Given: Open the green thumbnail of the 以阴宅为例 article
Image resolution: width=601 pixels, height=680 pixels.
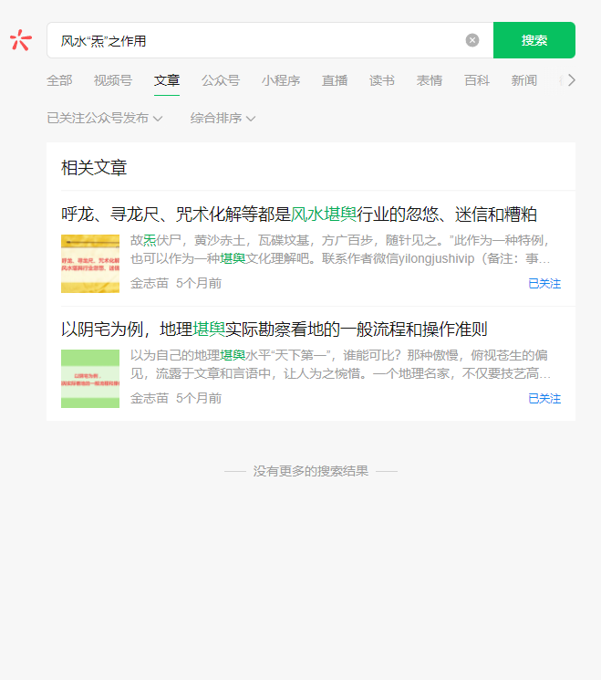Looking at the screenshot, I should pos(90,379).
